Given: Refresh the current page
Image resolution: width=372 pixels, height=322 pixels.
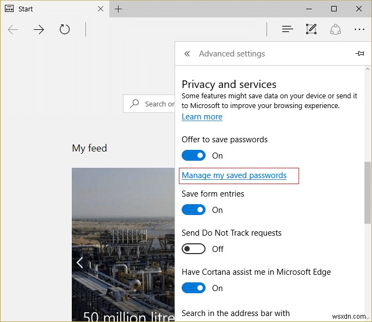Looking at the screenshot, I should click(65, 30).
